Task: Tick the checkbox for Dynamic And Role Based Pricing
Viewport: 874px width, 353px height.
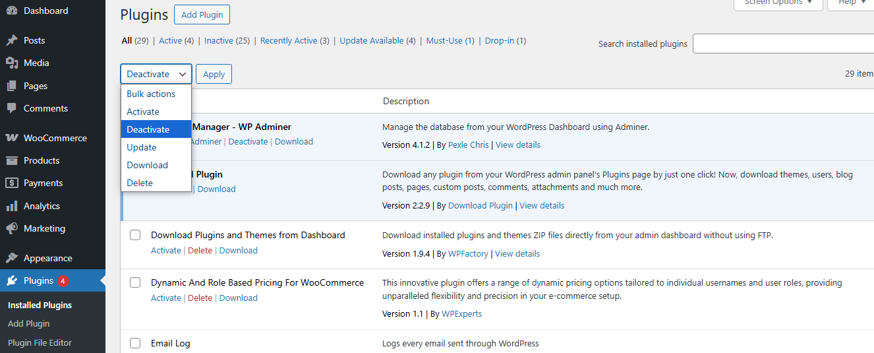Action: pos(135,282)
